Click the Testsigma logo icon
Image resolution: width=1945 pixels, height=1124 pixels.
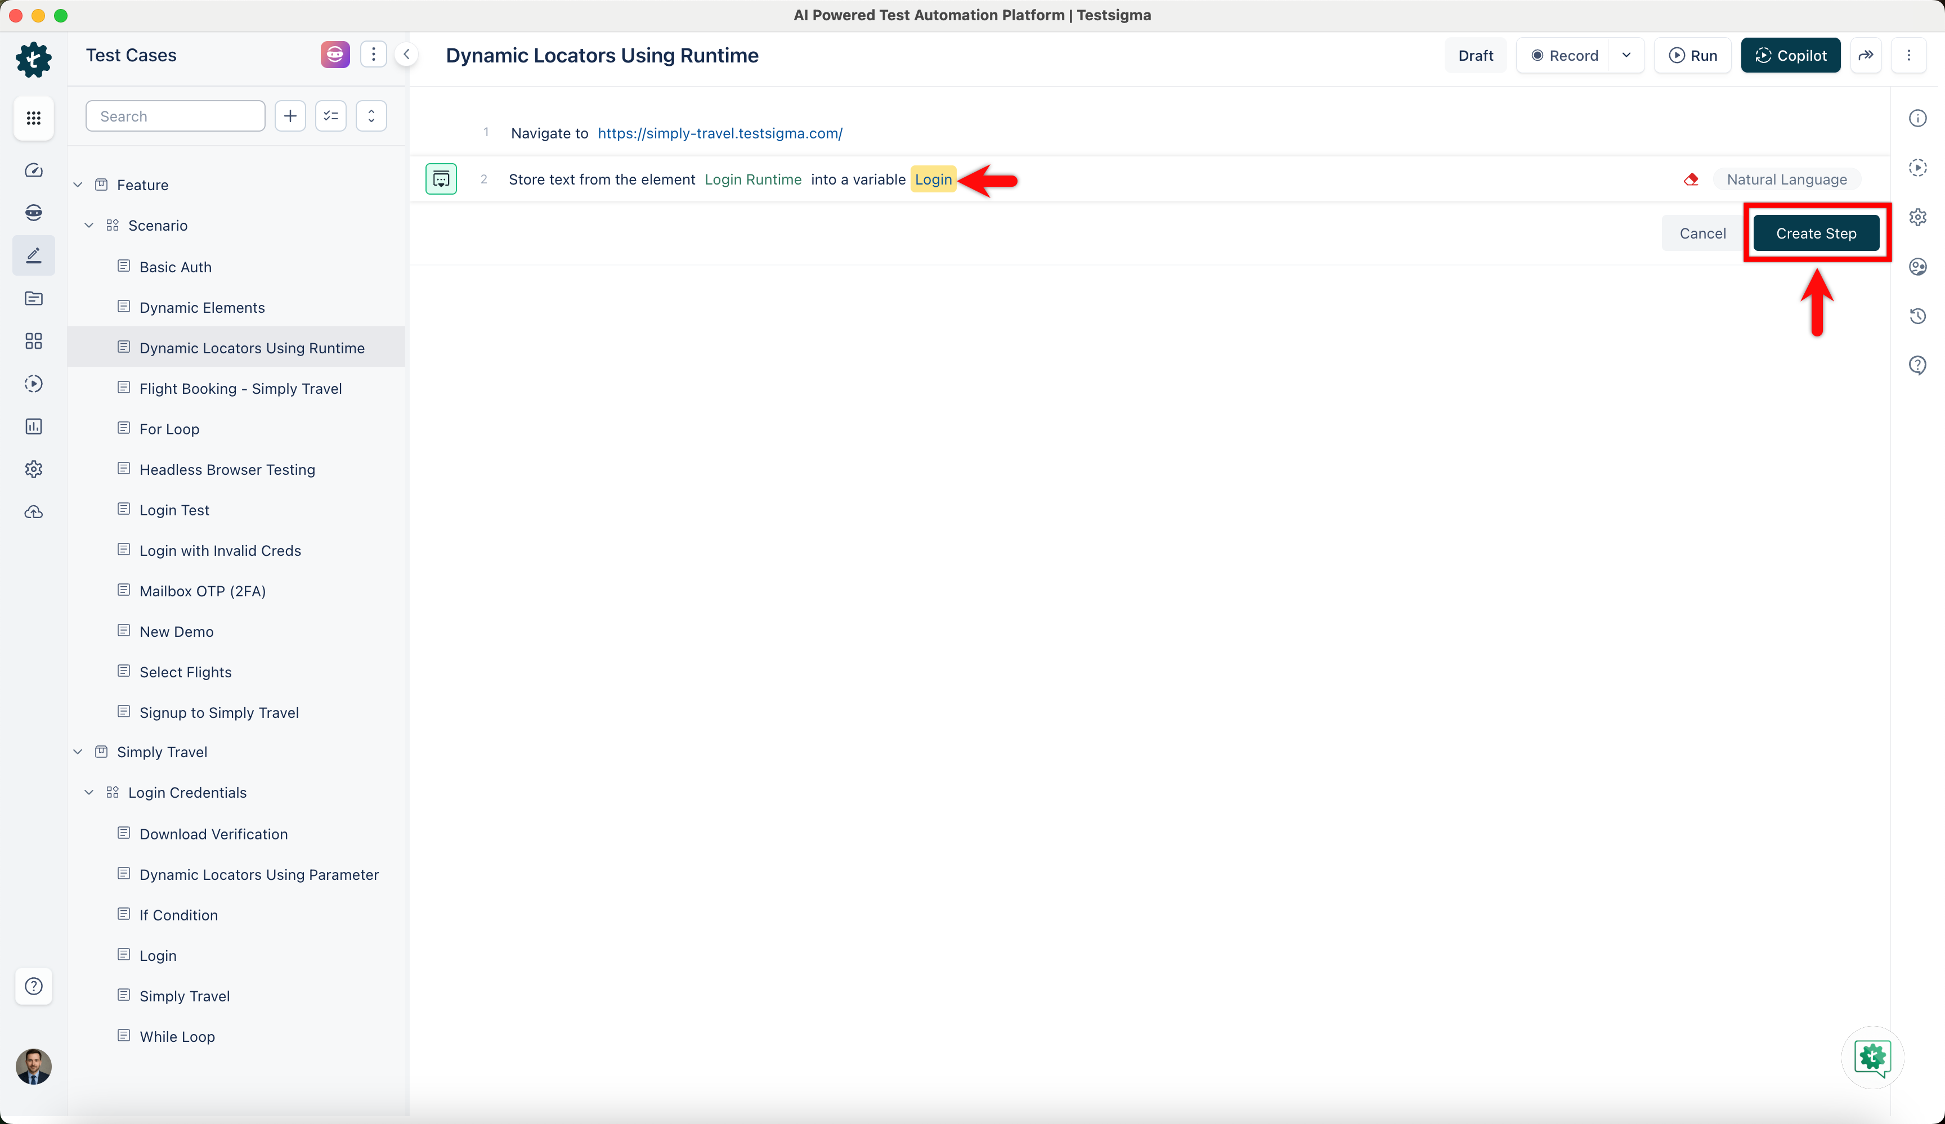pyautogui.click(x=33, y=60)
